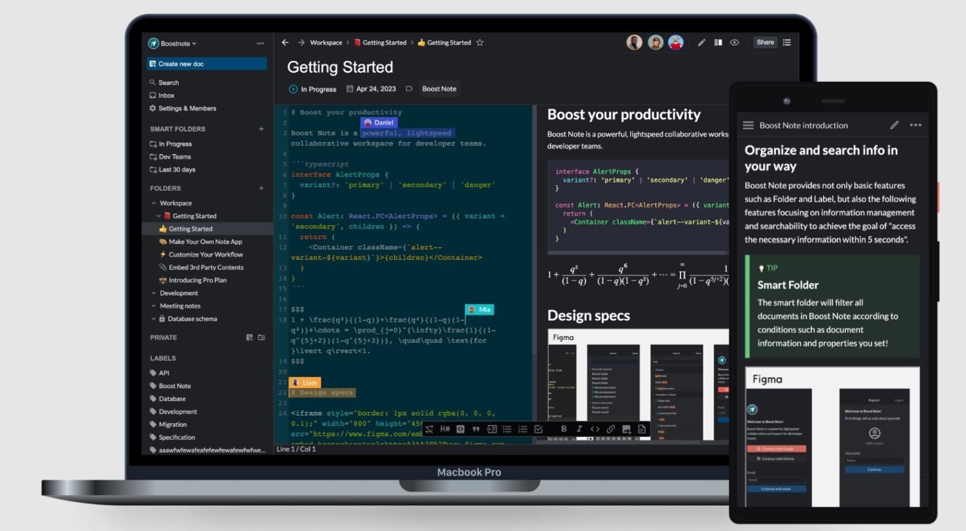
Task: Open the Customize Your Workflow doc
Action: 201,255
